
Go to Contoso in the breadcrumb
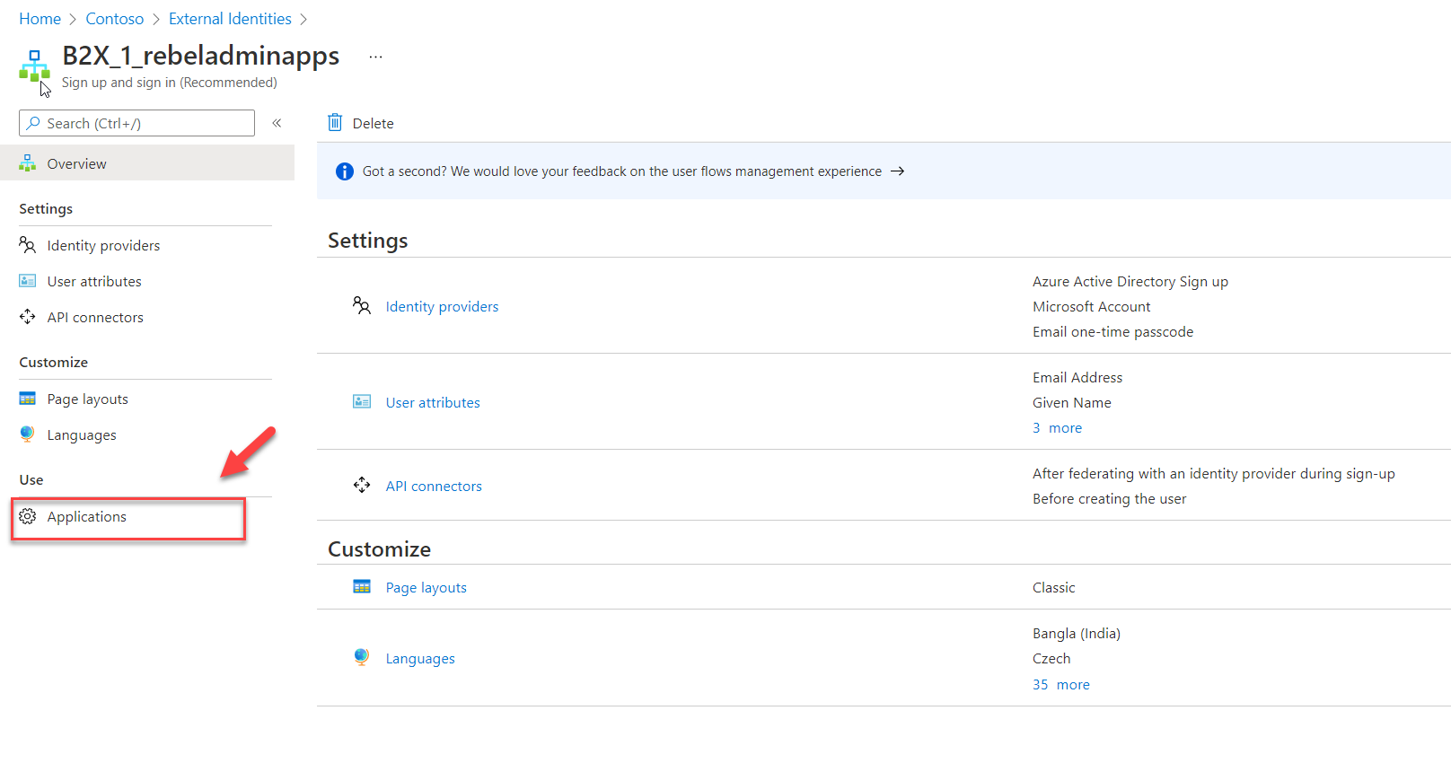tap(114, 19)
